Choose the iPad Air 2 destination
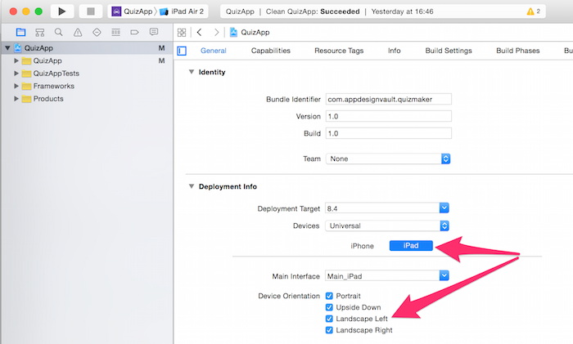This screenshot has width=573, height=344. (x=182, y=11)
